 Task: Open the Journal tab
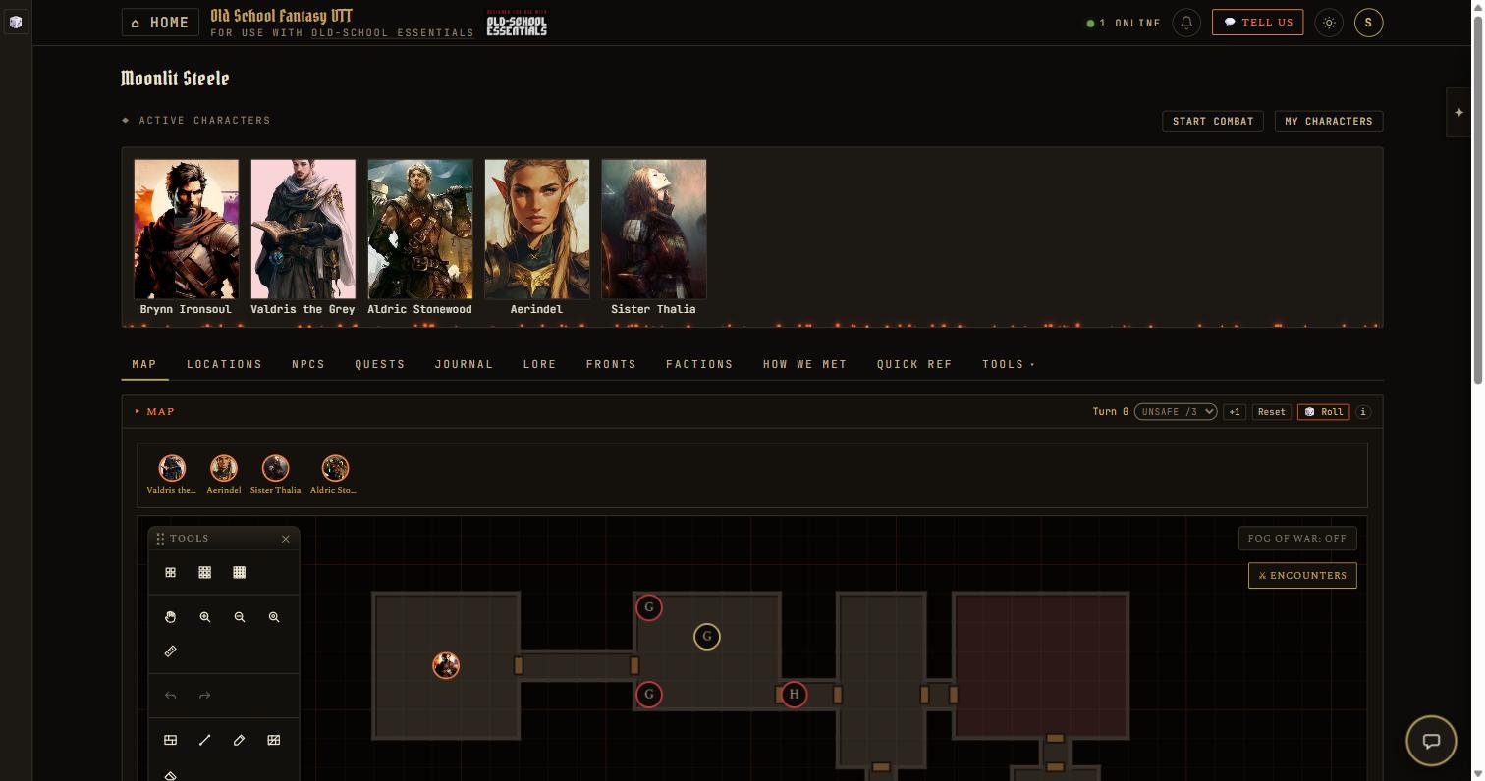[x=464, y=364]
